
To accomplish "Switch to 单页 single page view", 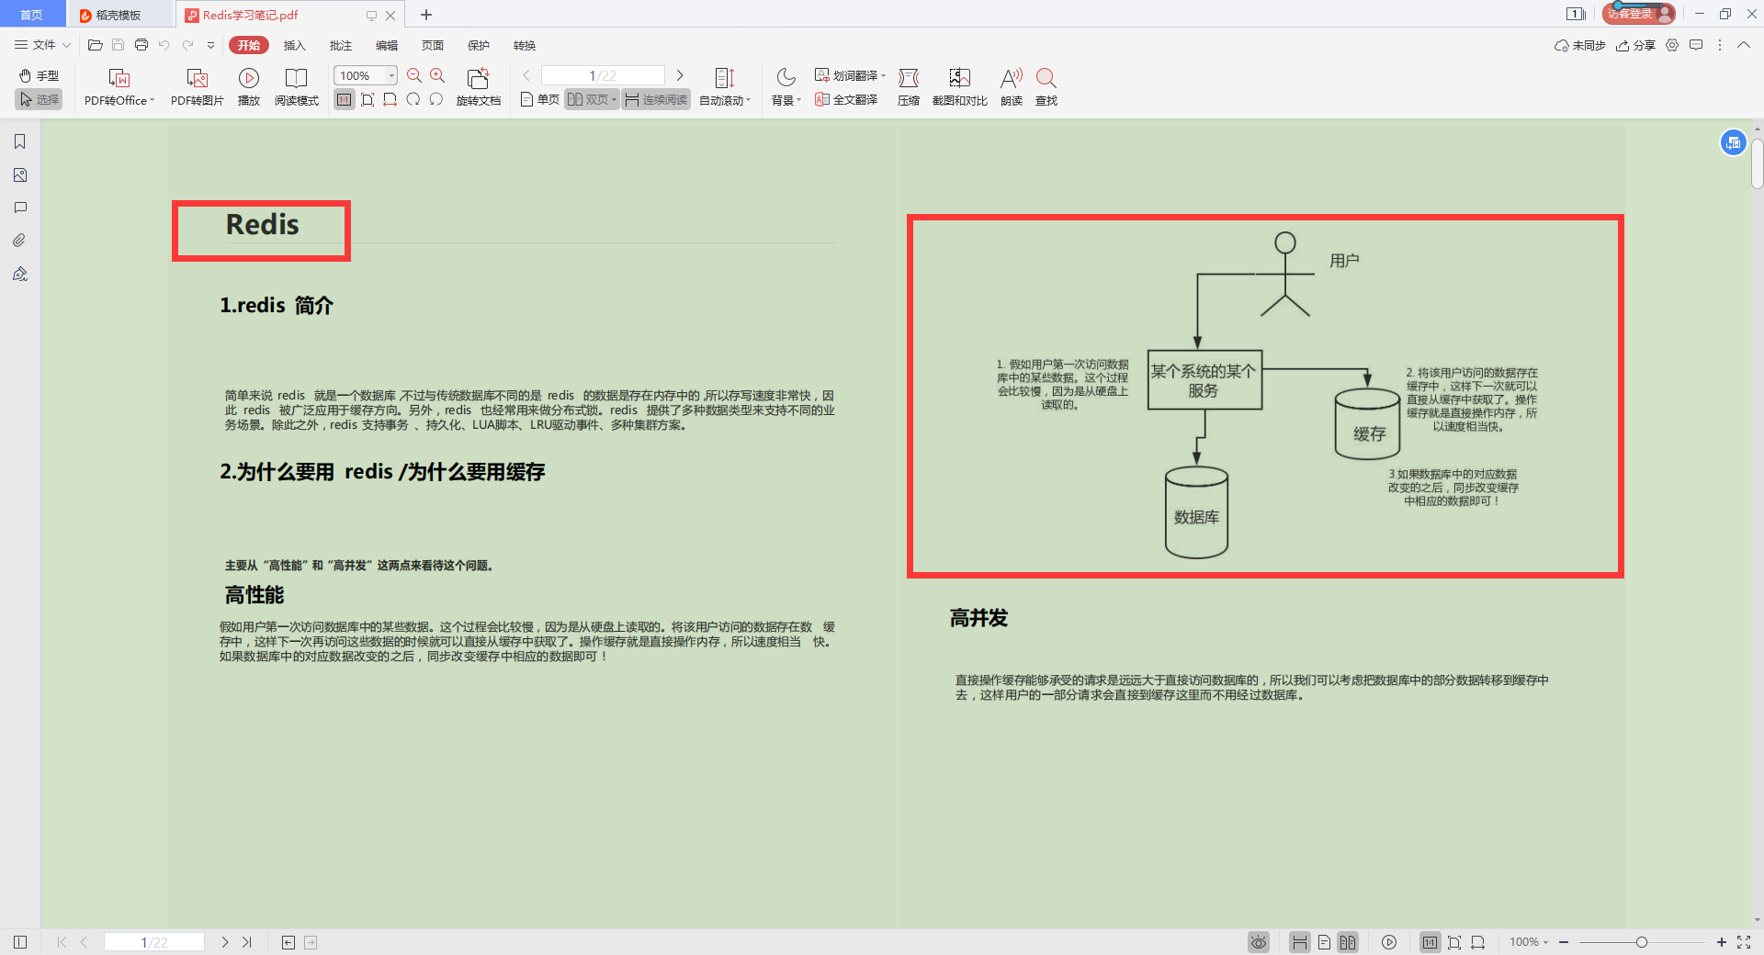I will click(x=539, y=99).
